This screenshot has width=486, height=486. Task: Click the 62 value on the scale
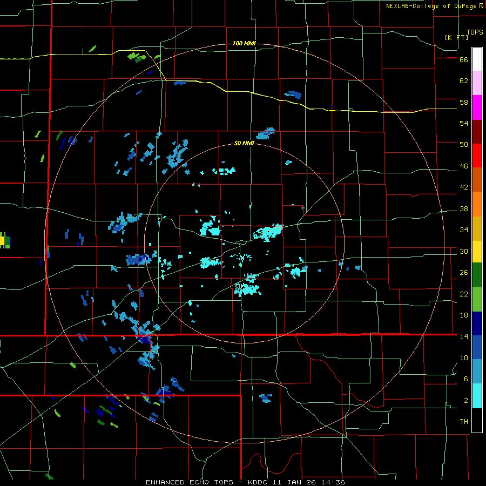[464, 81]
